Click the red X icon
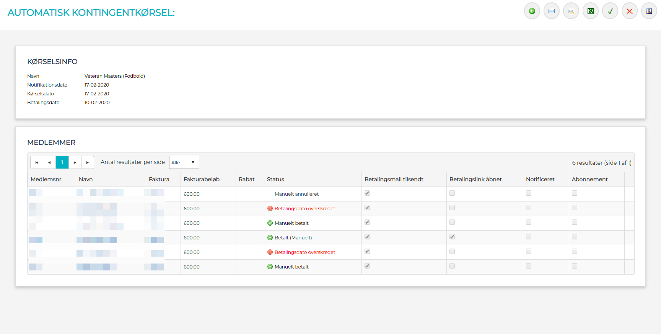661x334 pixels. coord(629,11)
